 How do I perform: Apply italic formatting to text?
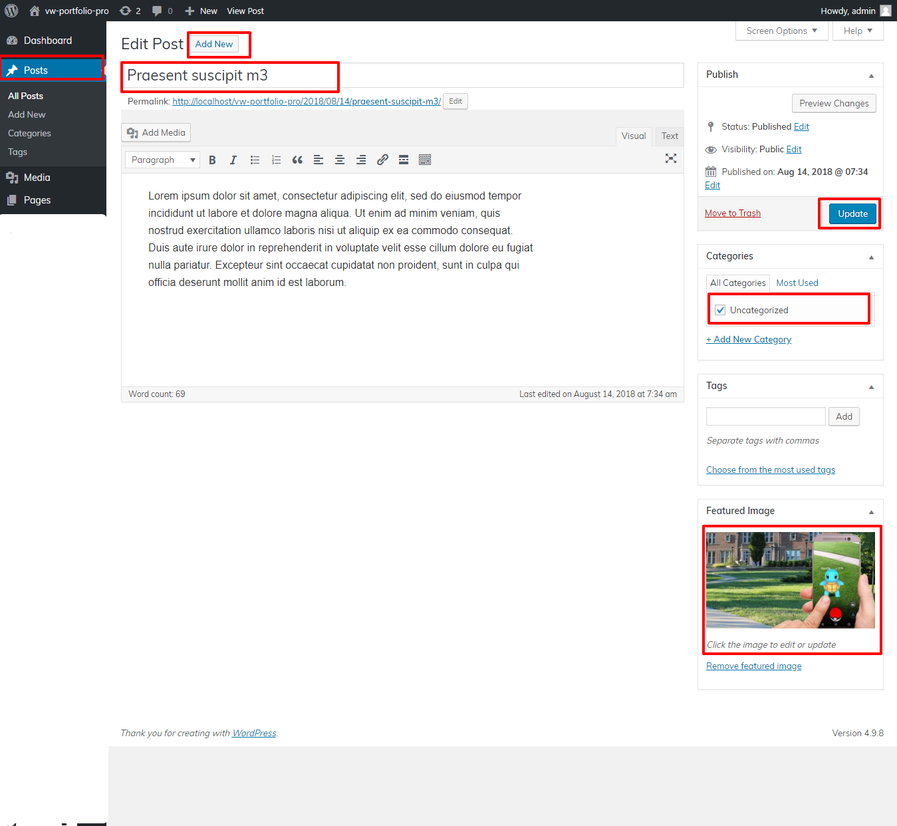coord(233,160)
